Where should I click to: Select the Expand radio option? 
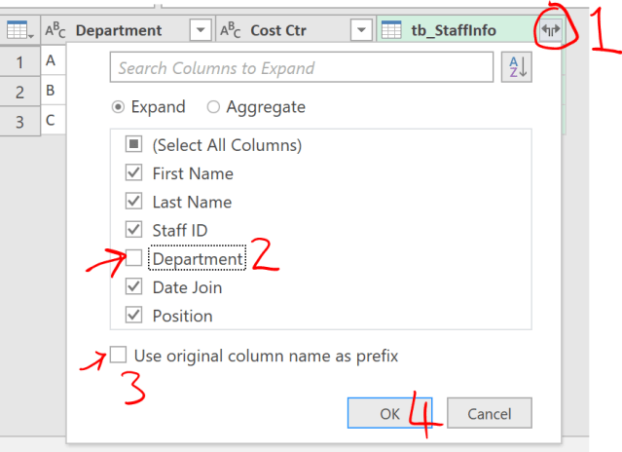[118, 107]
